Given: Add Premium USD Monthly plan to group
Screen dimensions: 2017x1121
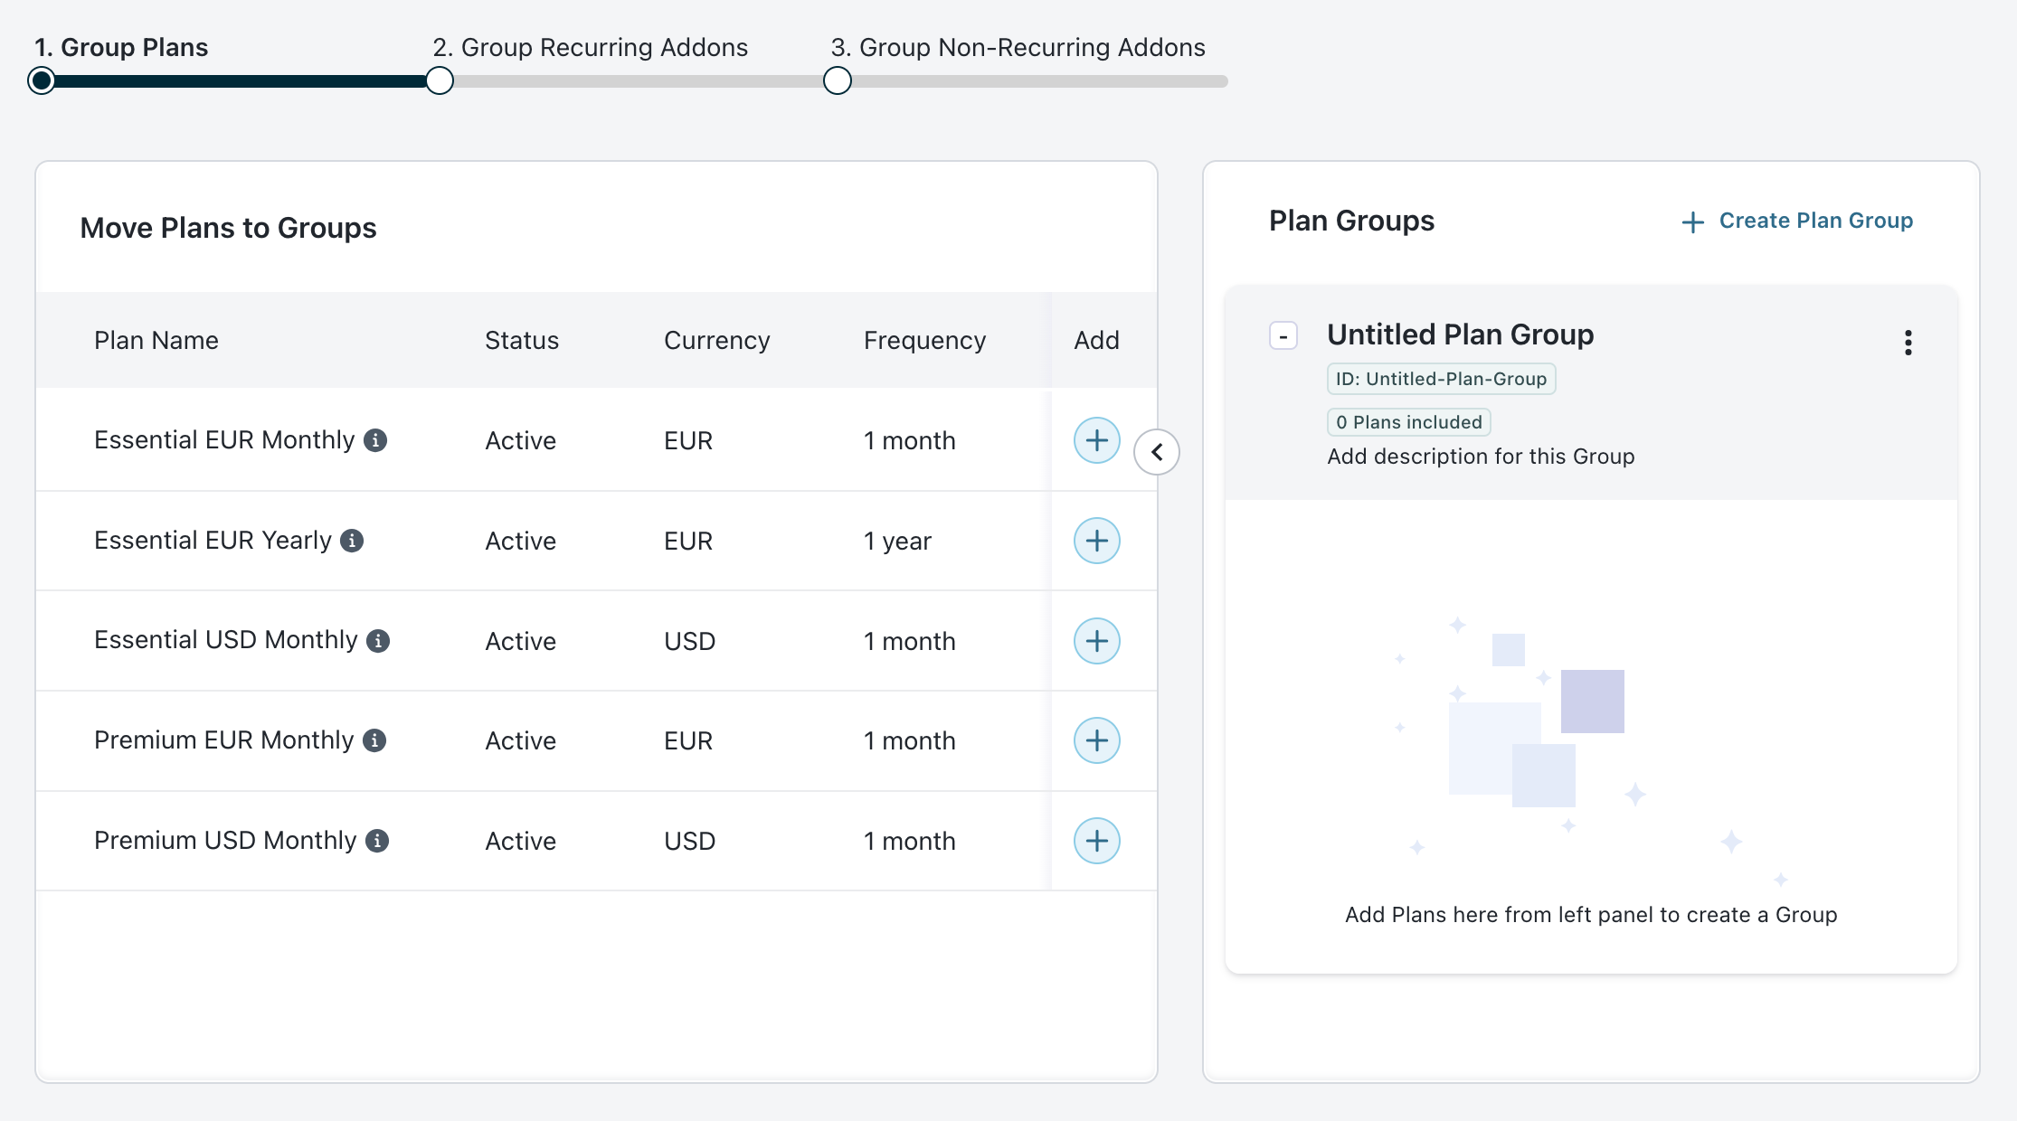Looking at the screenshot, I should pyautogui.click(x=1096, y=841).
